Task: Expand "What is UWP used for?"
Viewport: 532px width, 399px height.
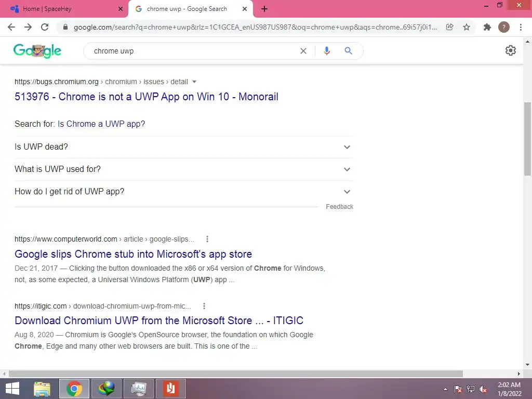Action: [x=184, y=169]
